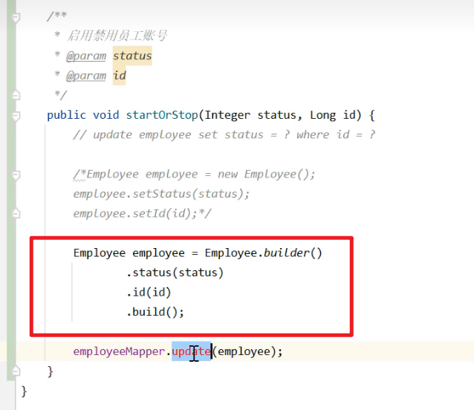Click the .id(id) builder line
Image resolution: width=474 pixels, height=410 pixels.
coord(149,293)
